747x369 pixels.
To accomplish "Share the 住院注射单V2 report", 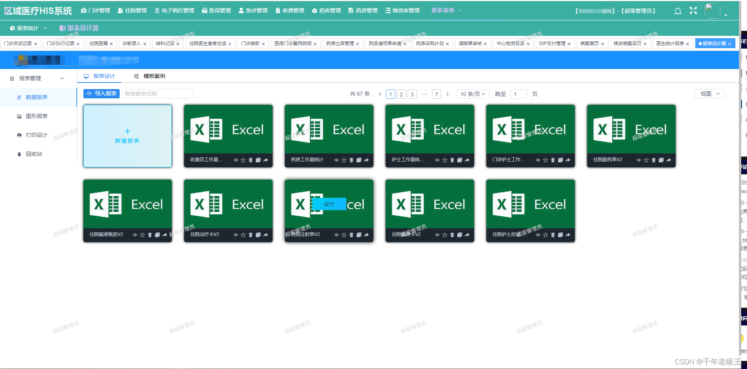I will pos(366,235).
